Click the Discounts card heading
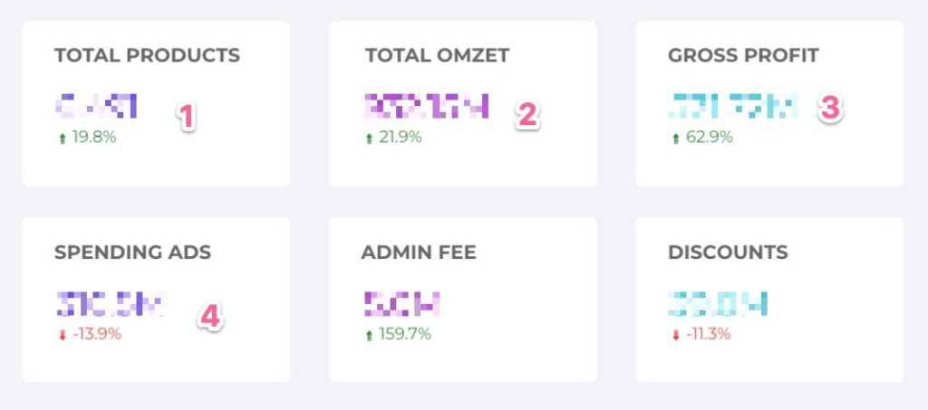Viewport: 928px width, 410px height. coord(728,253)
